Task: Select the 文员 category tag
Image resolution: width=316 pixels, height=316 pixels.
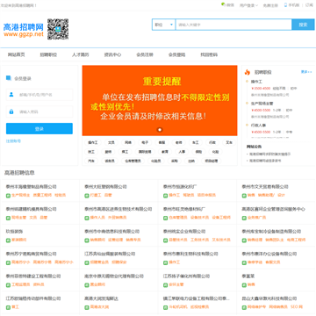Action: [x=111, y=143]
